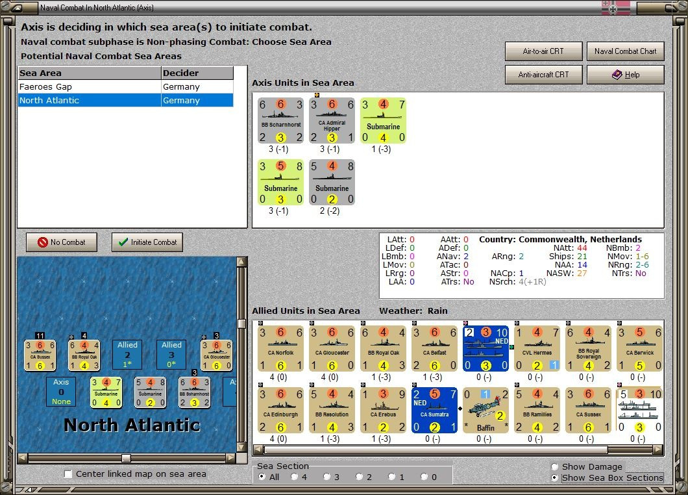The image size is (688, 495).
Task: Click CA Sussex counter on North Atlantic map
Action: (40, 355)
